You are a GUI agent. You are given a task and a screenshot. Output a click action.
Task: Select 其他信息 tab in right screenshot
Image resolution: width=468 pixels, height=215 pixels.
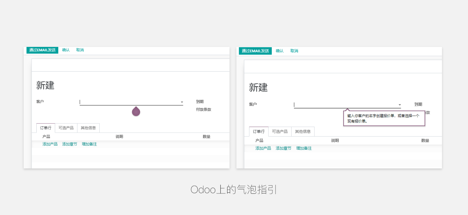[x=303, y=131]
